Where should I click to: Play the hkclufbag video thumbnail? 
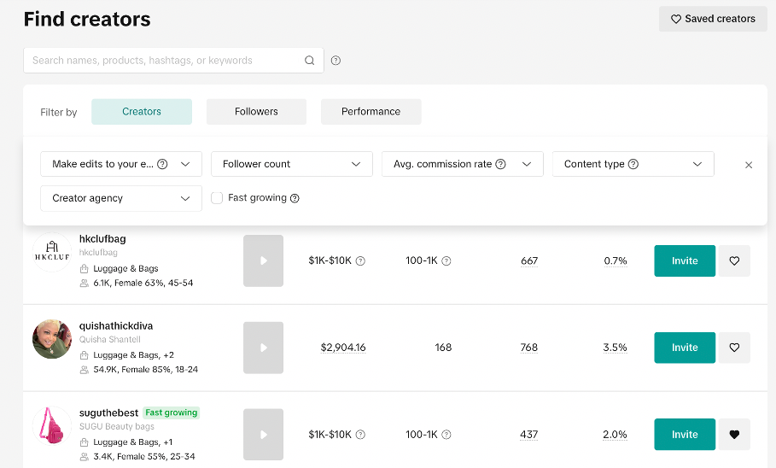[x=263, y=261]
